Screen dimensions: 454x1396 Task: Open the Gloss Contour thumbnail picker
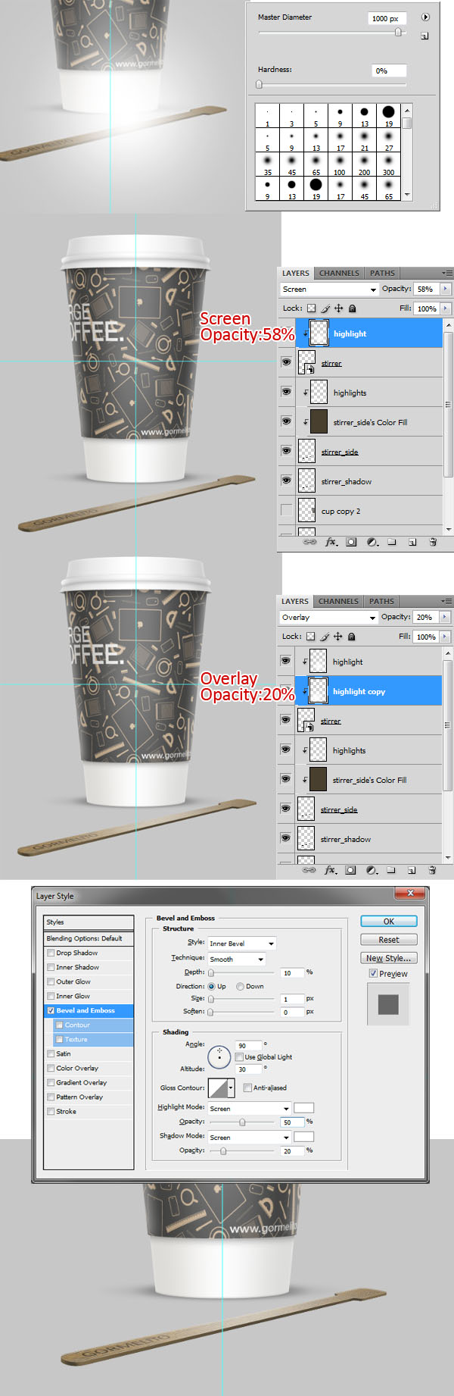coord(218,1088)
